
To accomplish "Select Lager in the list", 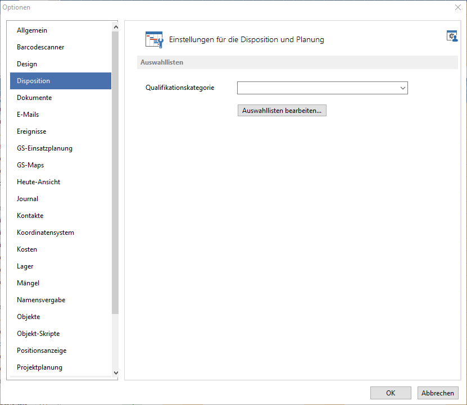I will 61,266.
